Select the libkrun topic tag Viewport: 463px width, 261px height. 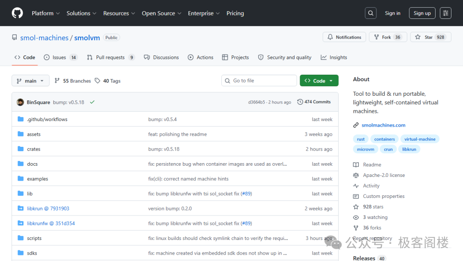409,149
